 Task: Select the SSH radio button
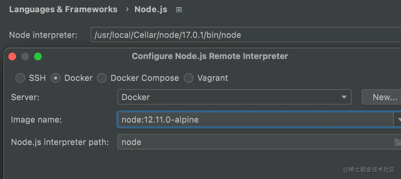point(20,78)
